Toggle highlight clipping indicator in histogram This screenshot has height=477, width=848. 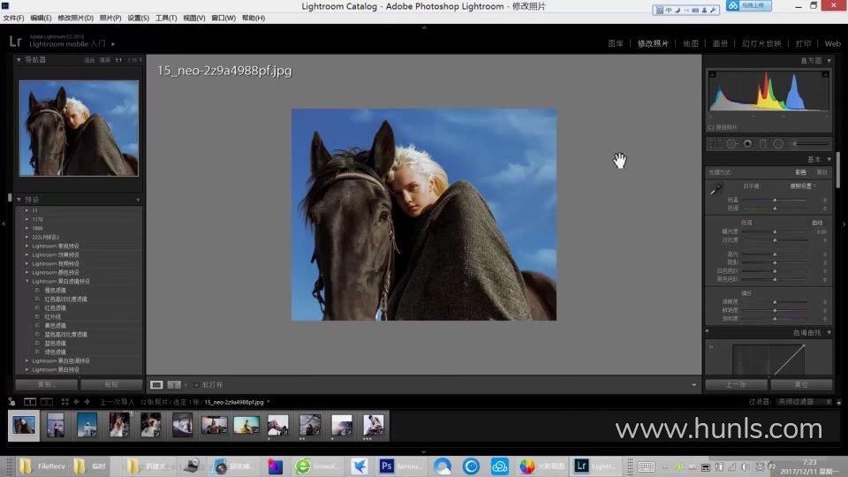(x=825, y=74)
